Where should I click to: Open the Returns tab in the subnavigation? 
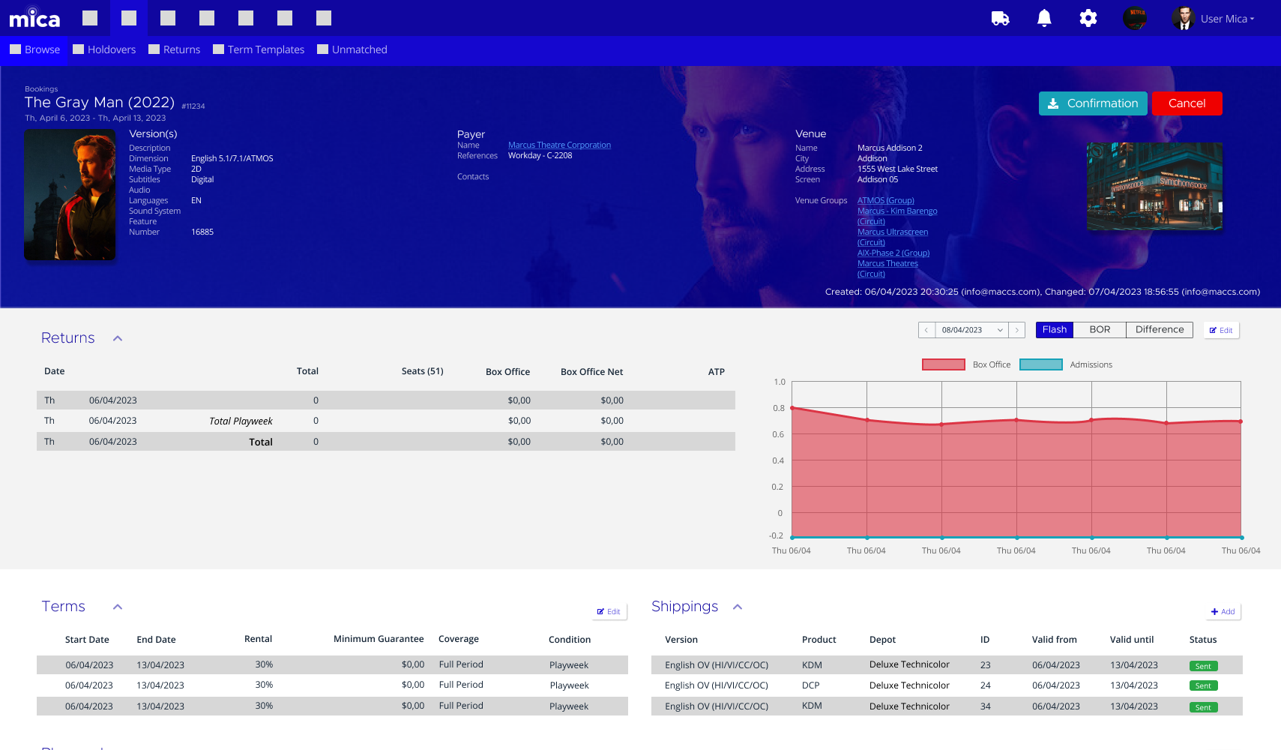point(174,49)
